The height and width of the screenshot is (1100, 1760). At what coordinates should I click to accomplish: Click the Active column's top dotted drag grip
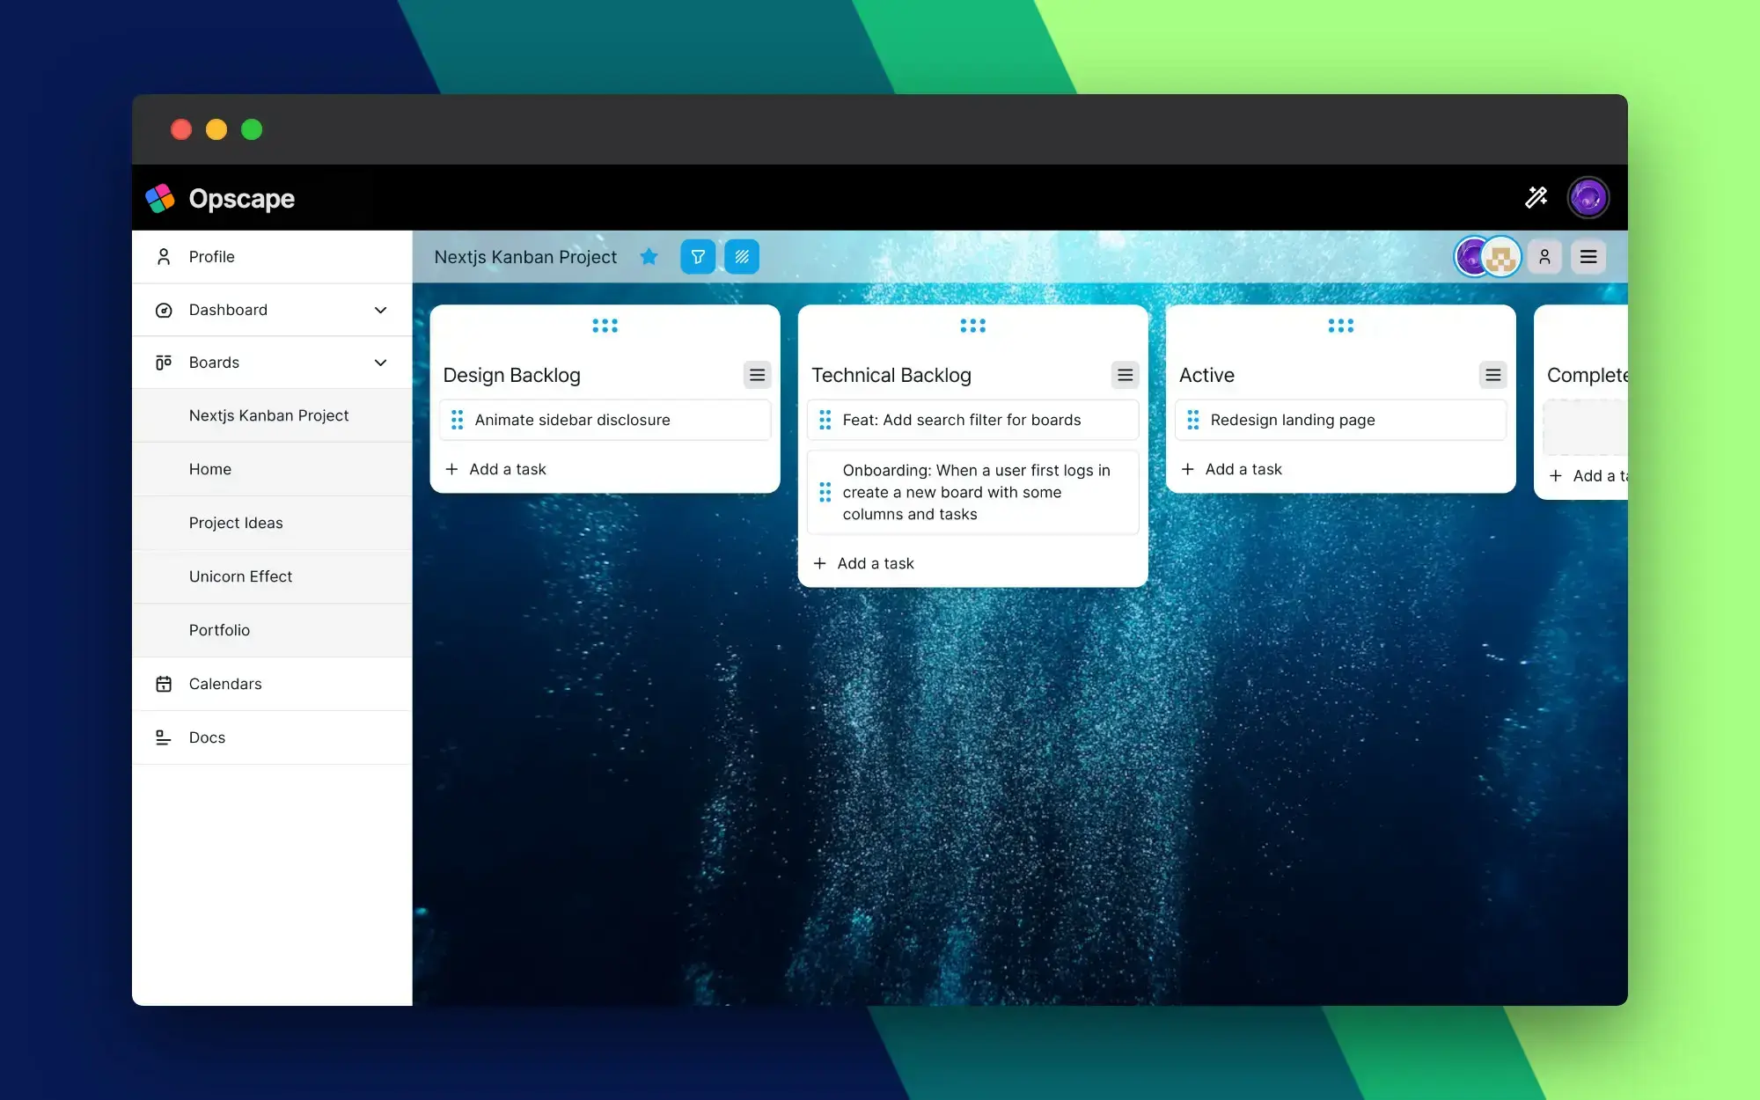click(1340, 326)
